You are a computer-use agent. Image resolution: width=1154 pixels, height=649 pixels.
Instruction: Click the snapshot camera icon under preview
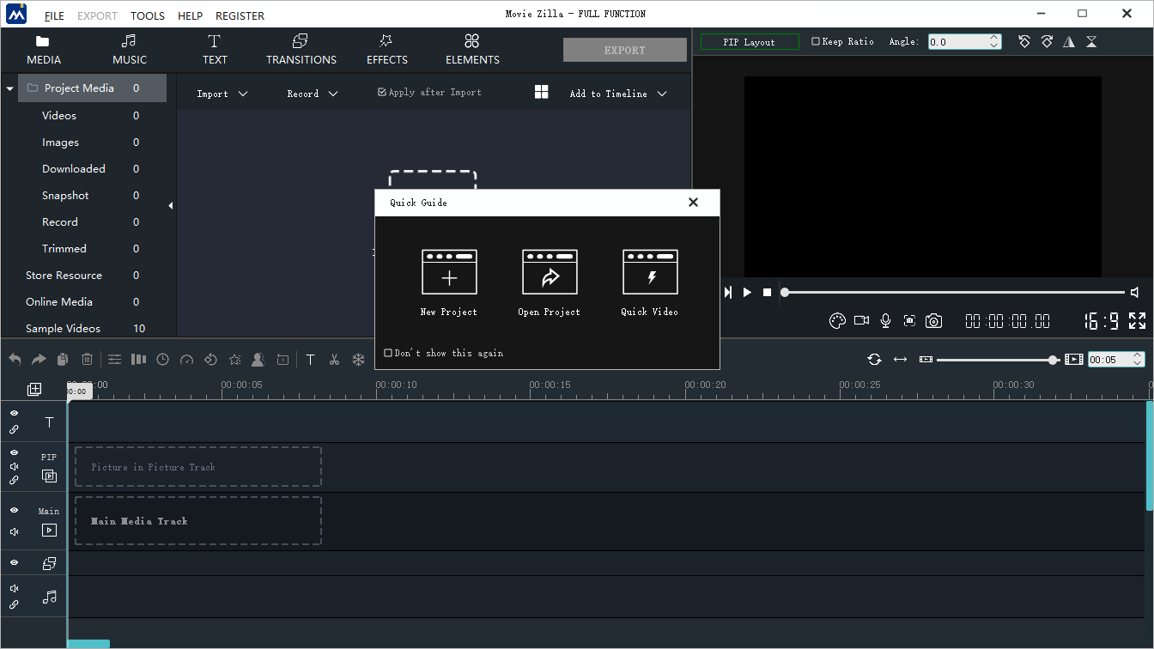click(933, 321)
